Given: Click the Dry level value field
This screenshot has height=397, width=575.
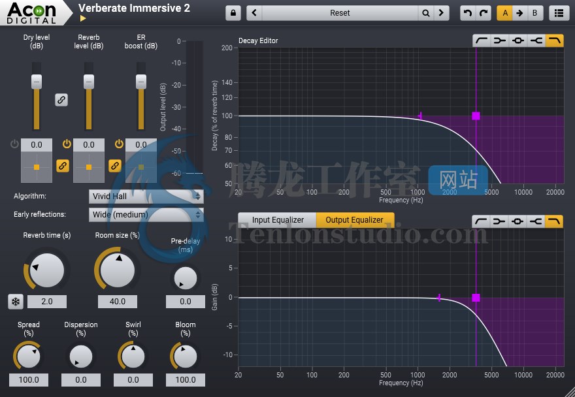Looking at the screenshot, I should [37, 145].
